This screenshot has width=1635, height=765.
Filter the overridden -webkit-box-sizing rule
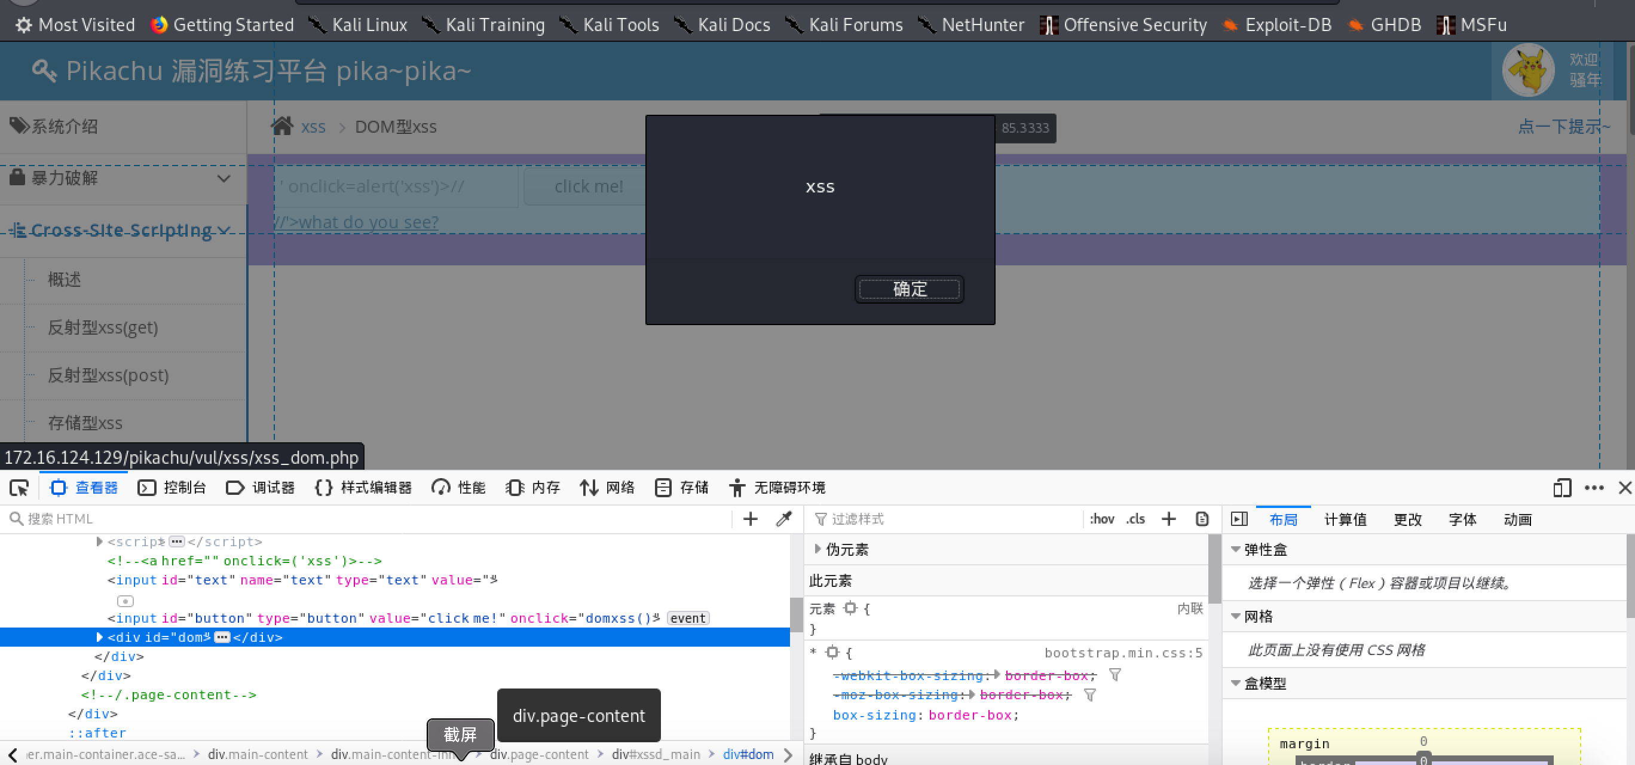[x=1115, y=675]
